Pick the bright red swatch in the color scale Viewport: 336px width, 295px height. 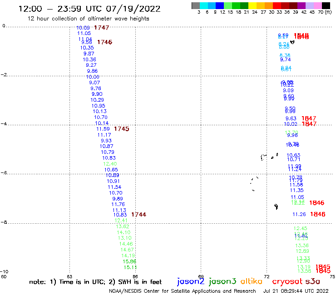pos(277,5)
